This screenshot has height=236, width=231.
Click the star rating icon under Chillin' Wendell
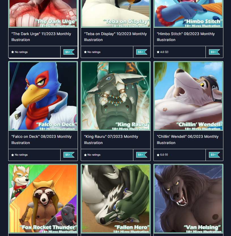coord(158,155)
